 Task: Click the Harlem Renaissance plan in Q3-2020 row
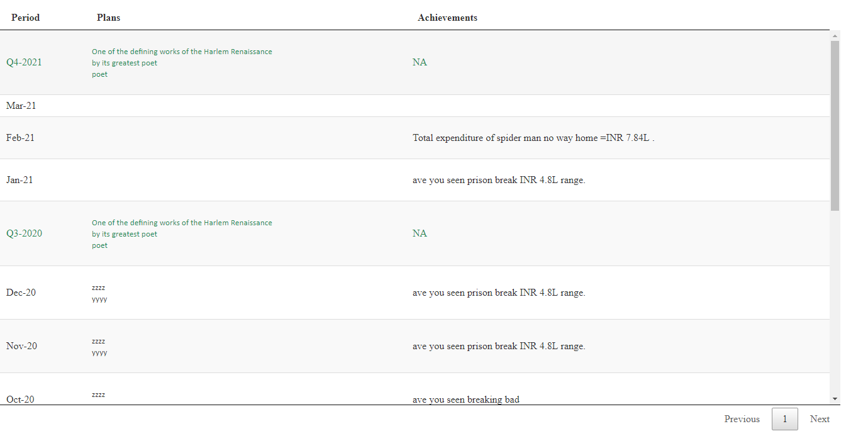182,234
